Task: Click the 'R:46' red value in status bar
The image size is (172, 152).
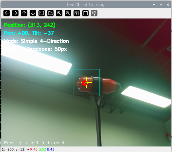Action: point(34,149)
